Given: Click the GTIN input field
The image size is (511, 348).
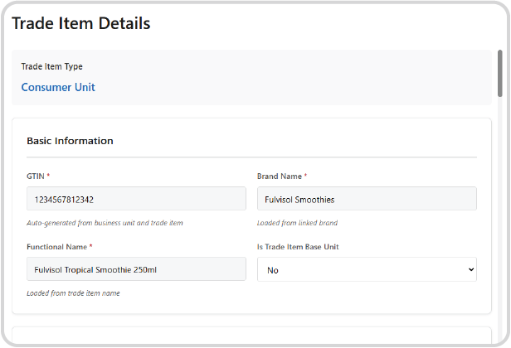Looking at the screenshot, I should tap(136, 199).
